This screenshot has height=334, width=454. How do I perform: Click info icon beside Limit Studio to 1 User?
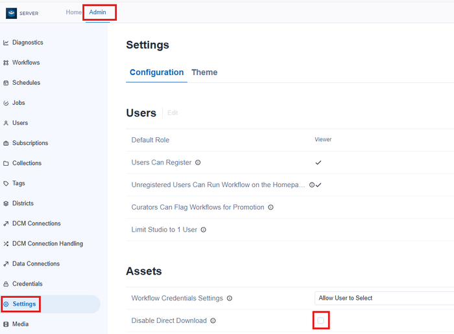(x=204, y=230)
